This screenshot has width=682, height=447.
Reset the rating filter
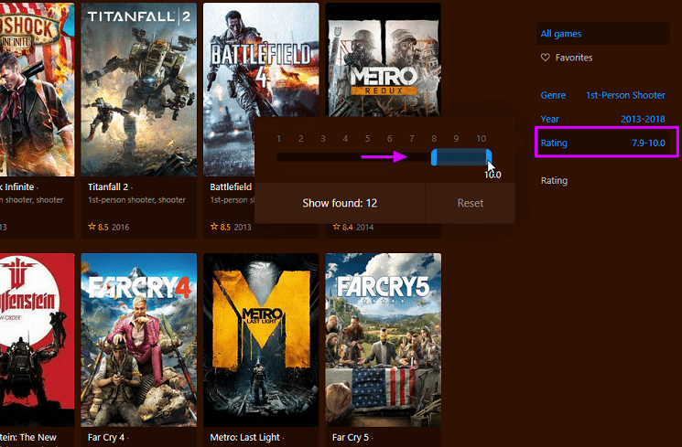[x=471, y=203]
